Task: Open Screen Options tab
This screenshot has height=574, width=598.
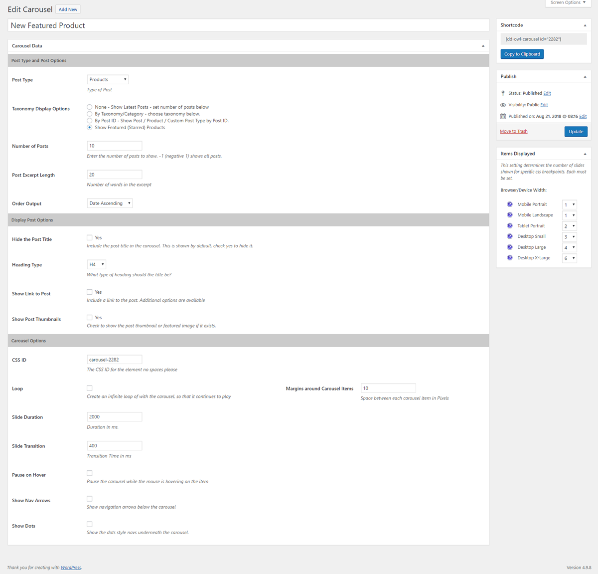Action: (568, 3)
